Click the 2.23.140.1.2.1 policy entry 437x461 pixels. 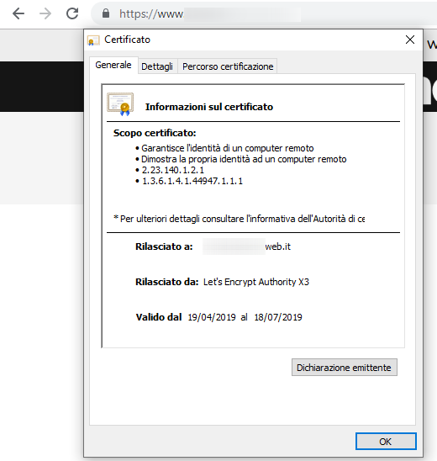(x=172, y=170)
